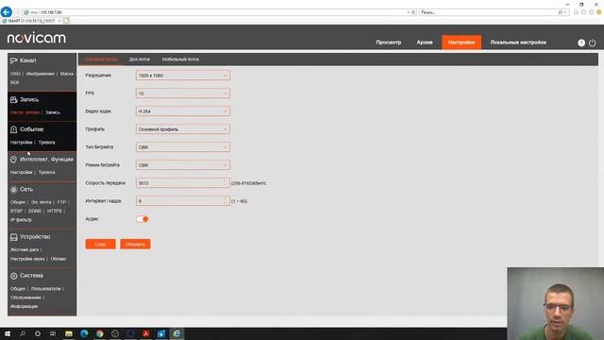Click the Канал section flag icon
604x340 pixels.
coord(14,60)
